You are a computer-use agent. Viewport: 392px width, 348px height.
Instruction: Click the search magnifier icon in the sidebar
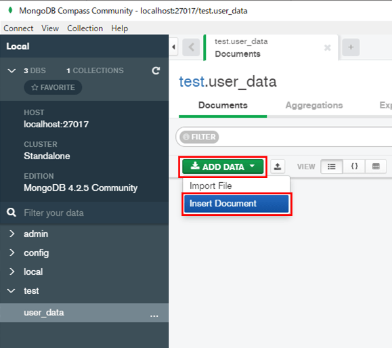12,213
